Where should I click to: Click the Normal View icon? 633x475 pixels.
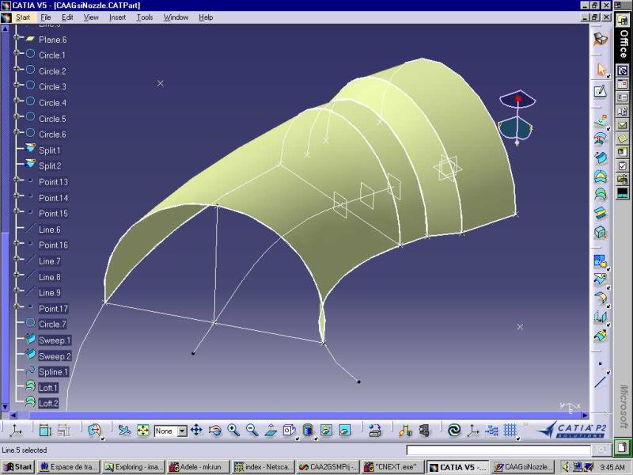[x=271, y=431]
